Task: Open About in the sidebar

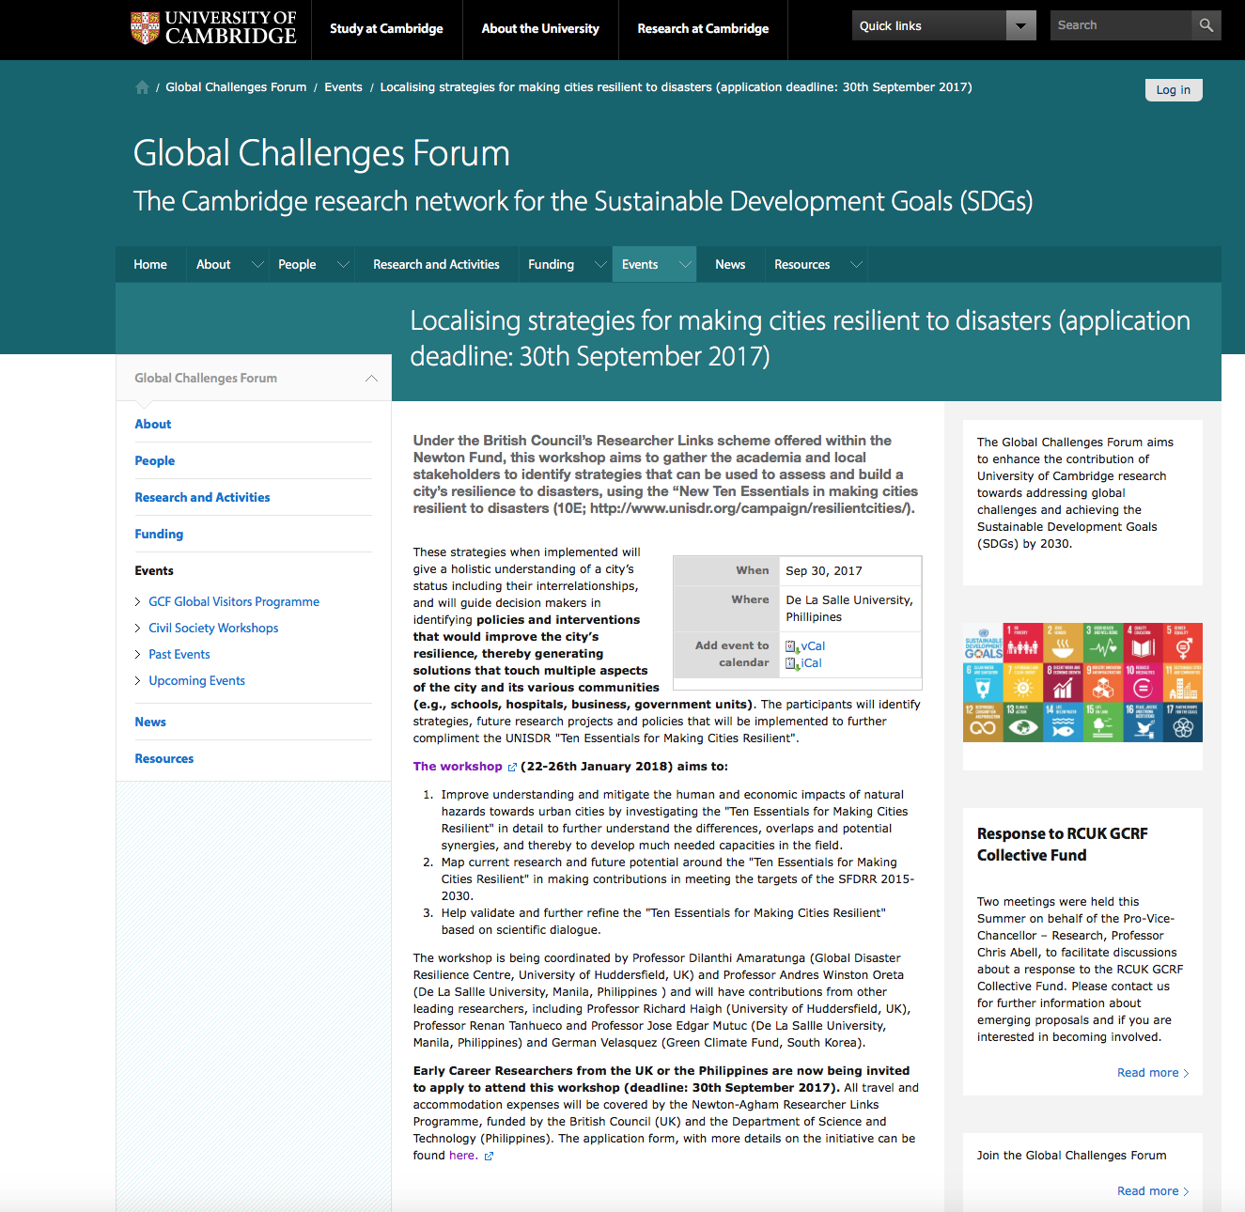Action: point(153,425)
